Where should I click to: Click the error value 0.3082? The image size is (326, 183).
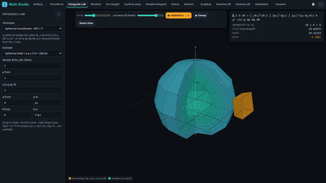click(x=316, y=37)
